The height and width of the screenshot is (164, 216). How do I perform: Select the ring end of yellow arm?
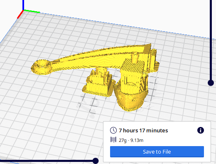tap(41, 67)
